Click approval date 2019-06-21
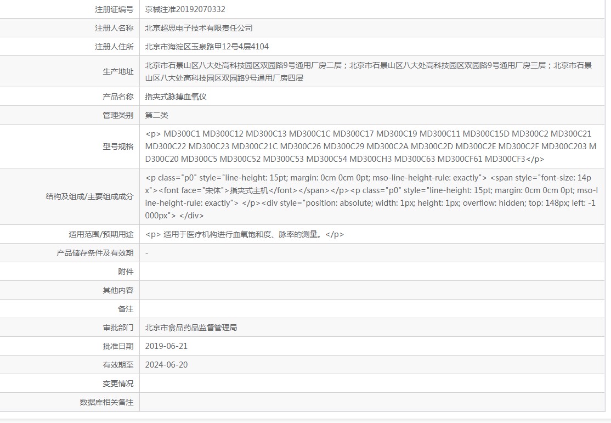This screenshot has width=611, height=423. coord(166,346)
